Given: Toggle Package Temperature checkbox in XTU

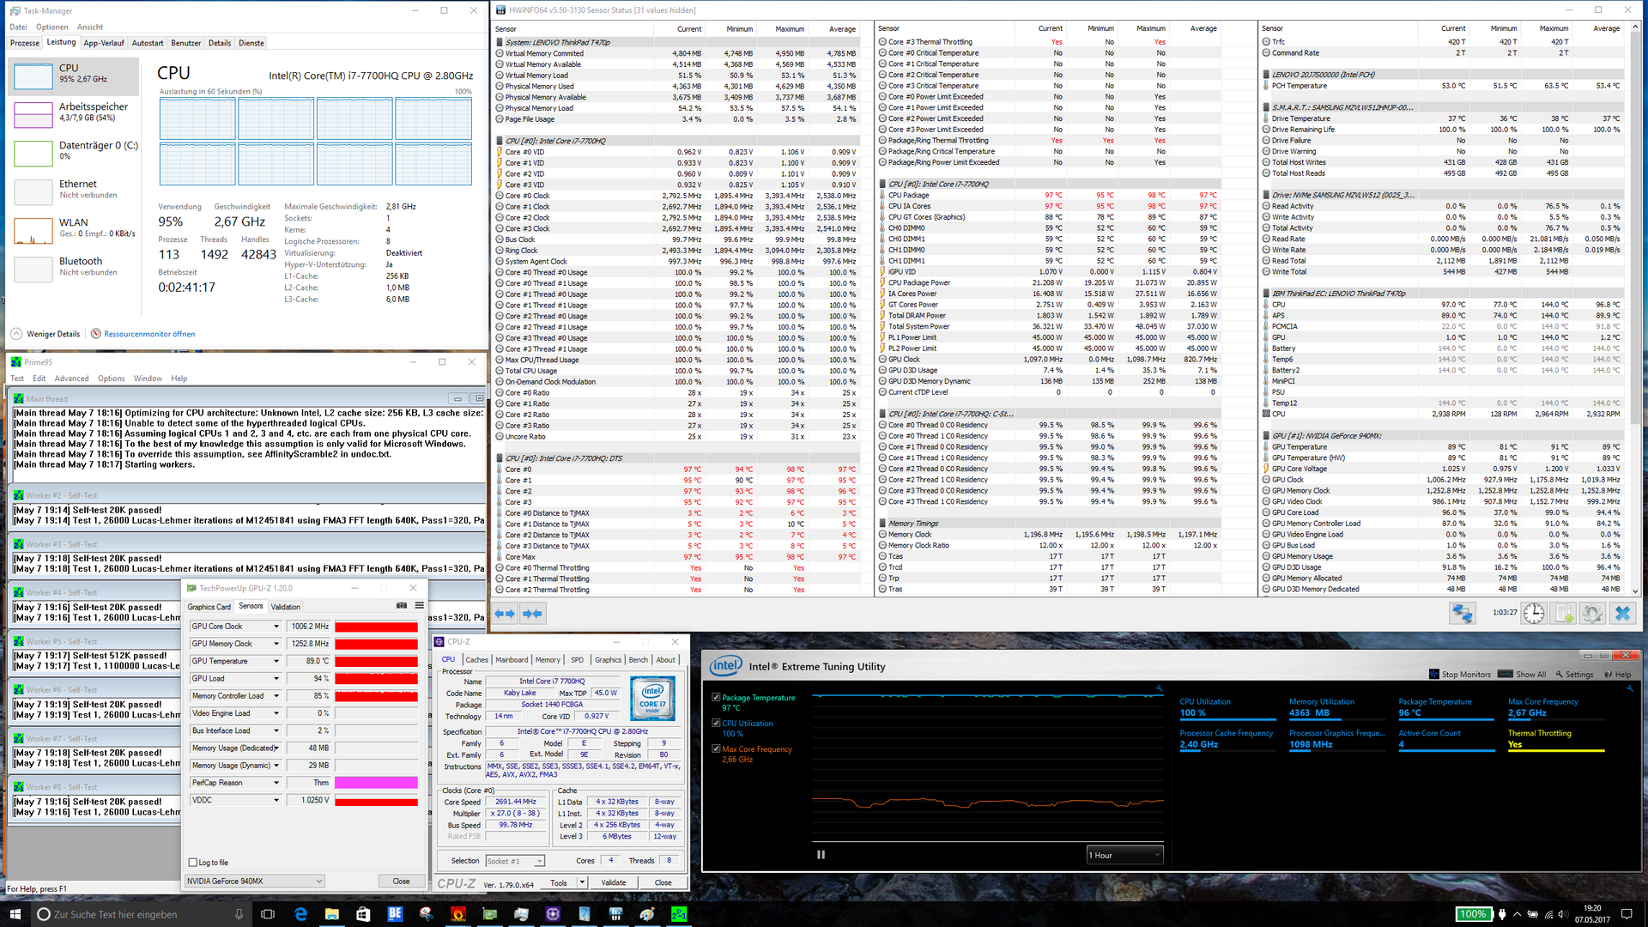Looking at the screenshot, I should (x=716, y=698).
